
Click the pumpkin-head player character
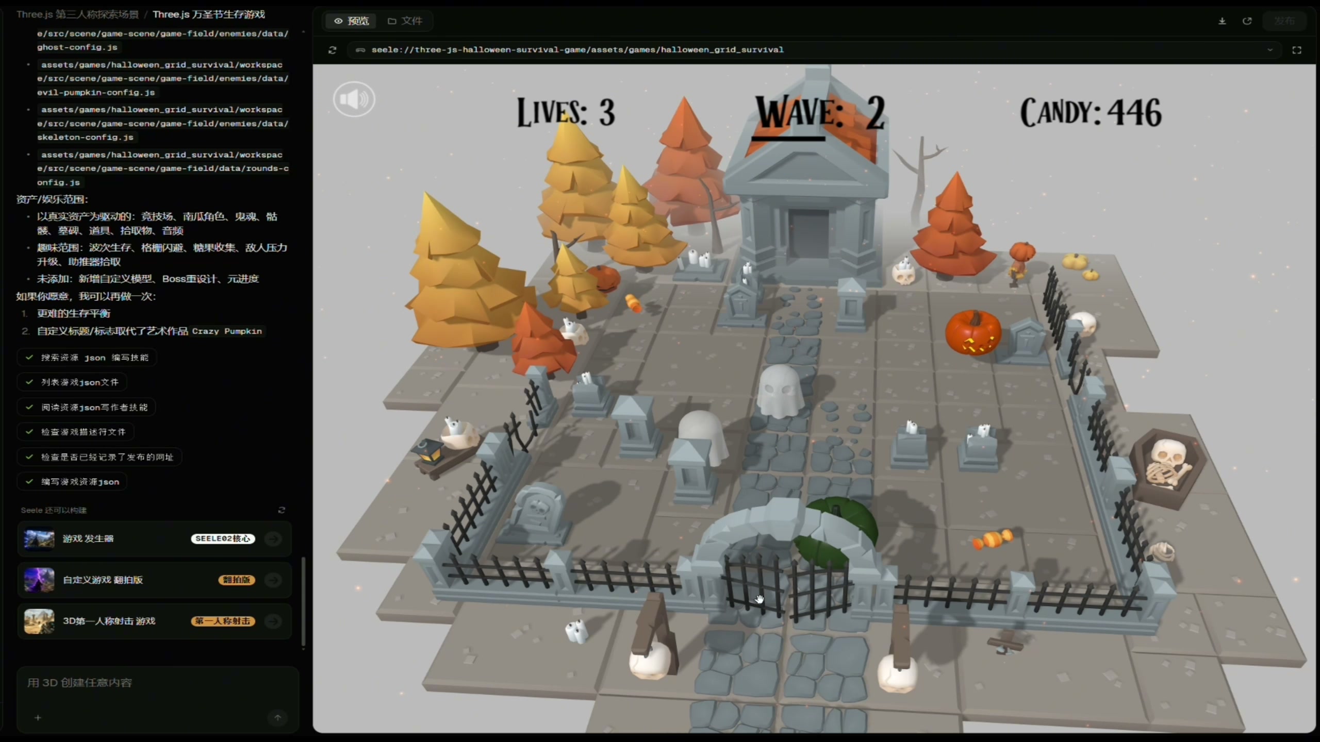[1020, 263]
